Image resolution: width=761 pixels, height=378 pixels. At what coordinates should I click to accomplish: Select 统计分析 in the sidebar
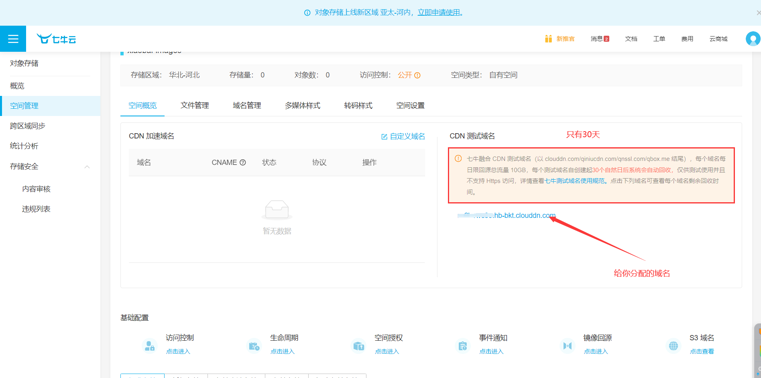point(50,146)
